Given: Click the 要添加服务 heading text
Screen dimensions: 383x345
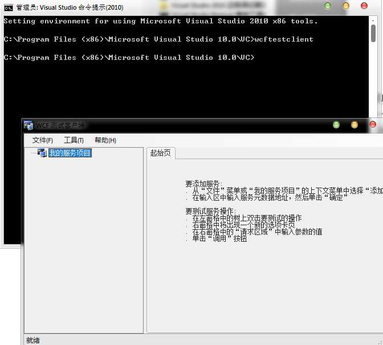Looking at the screenshot, I should point(203,184).
